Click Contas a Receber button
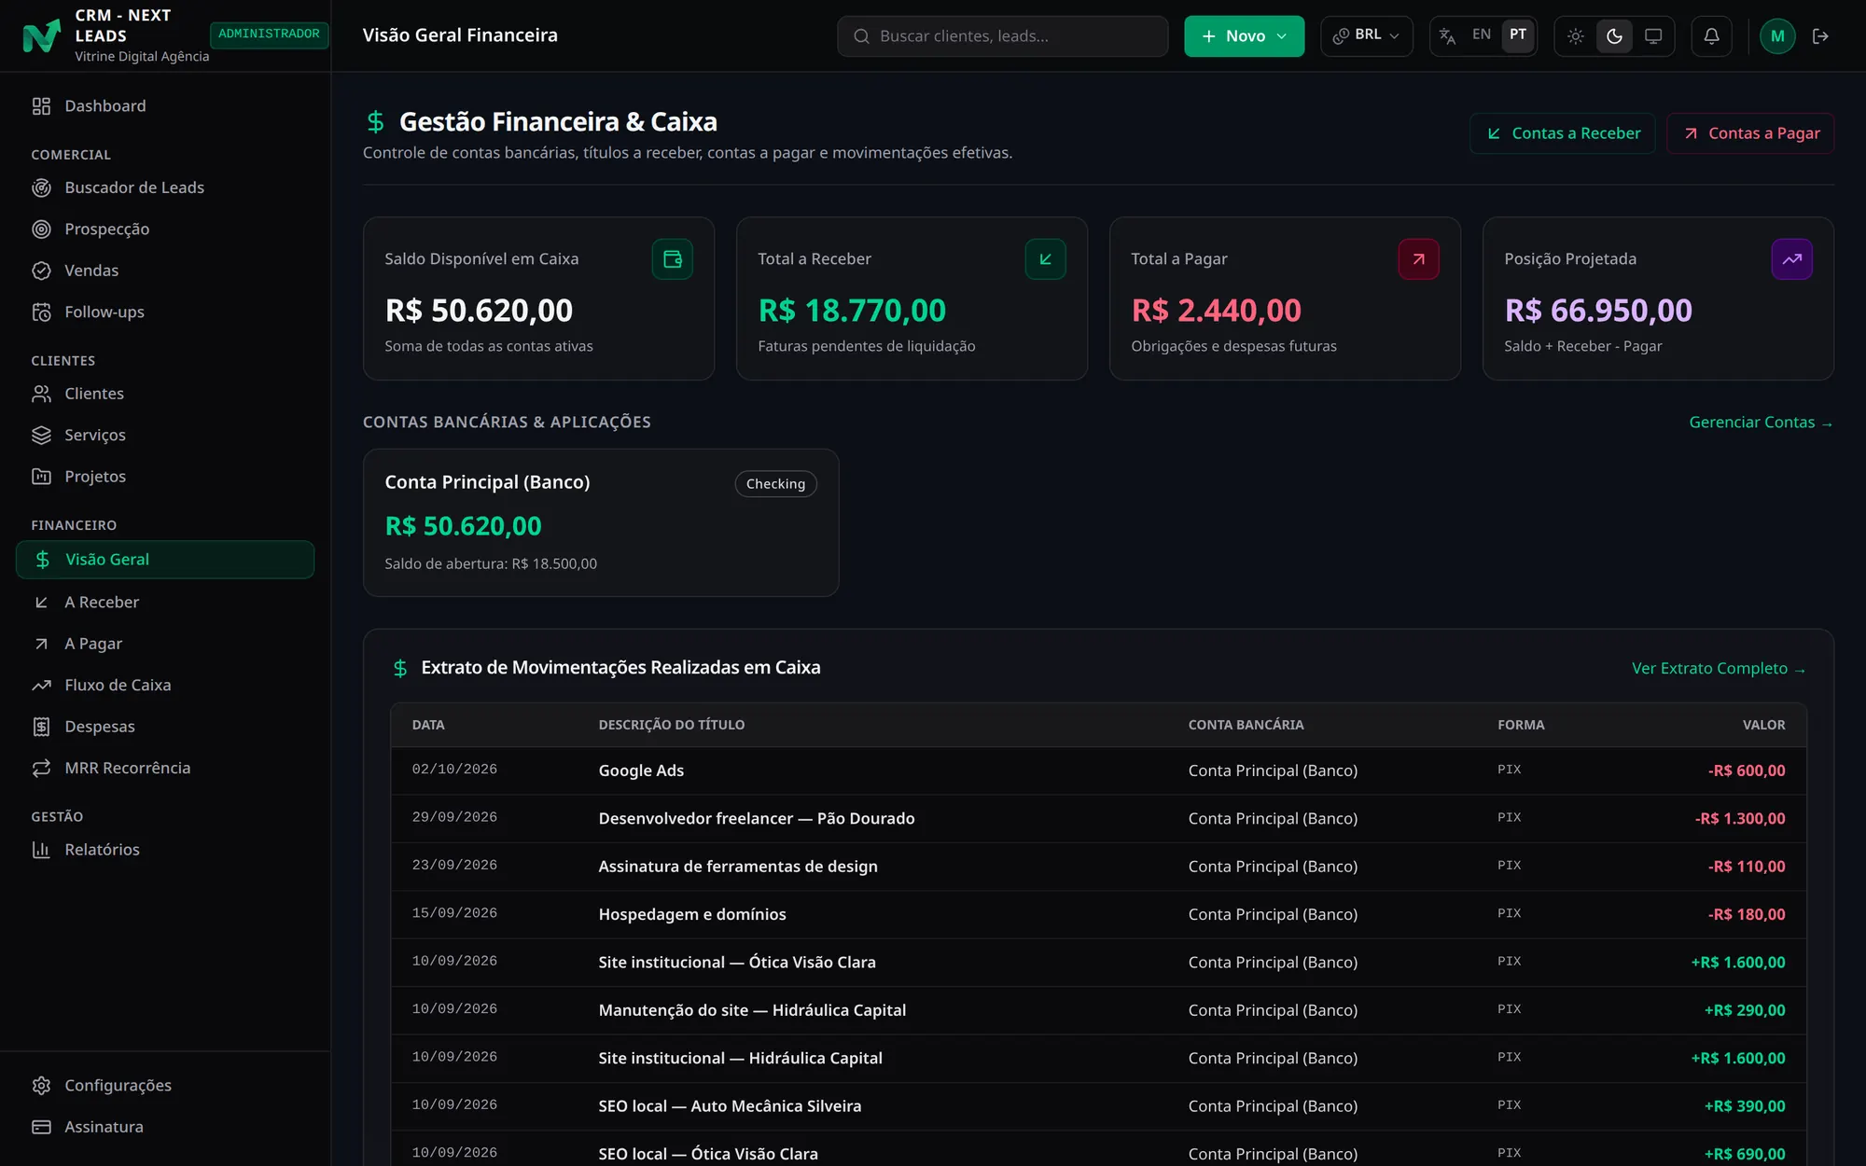The image size is (1866, 1166). point(1563,133)
